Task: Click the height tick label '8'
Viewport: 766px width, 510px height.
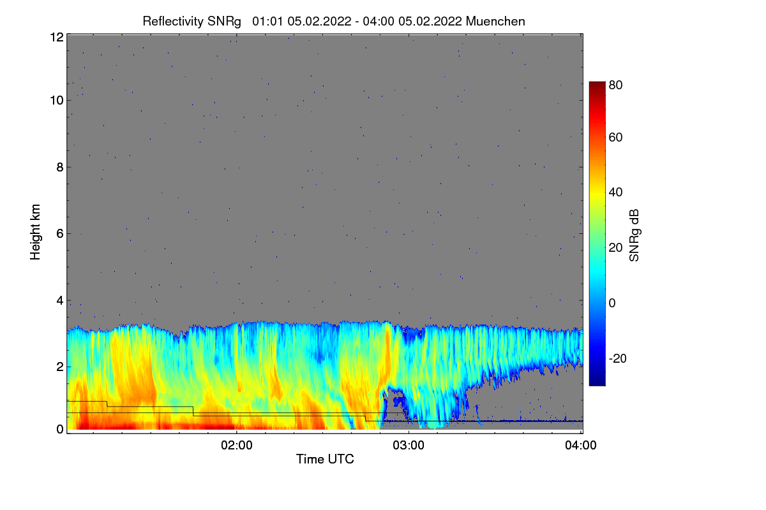Action: tap(59, 167)
